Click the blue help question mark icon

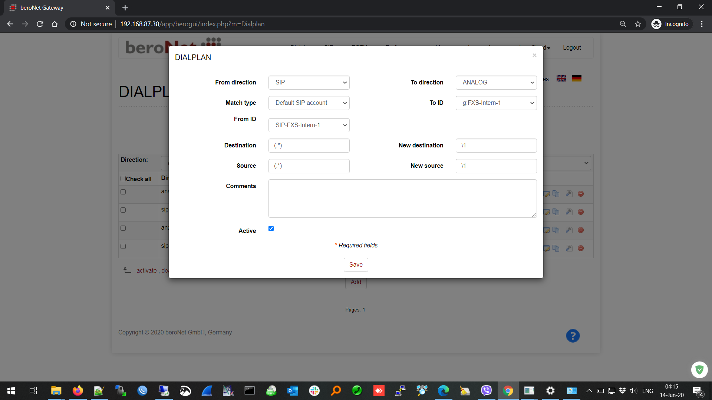[x=573, y=336]
